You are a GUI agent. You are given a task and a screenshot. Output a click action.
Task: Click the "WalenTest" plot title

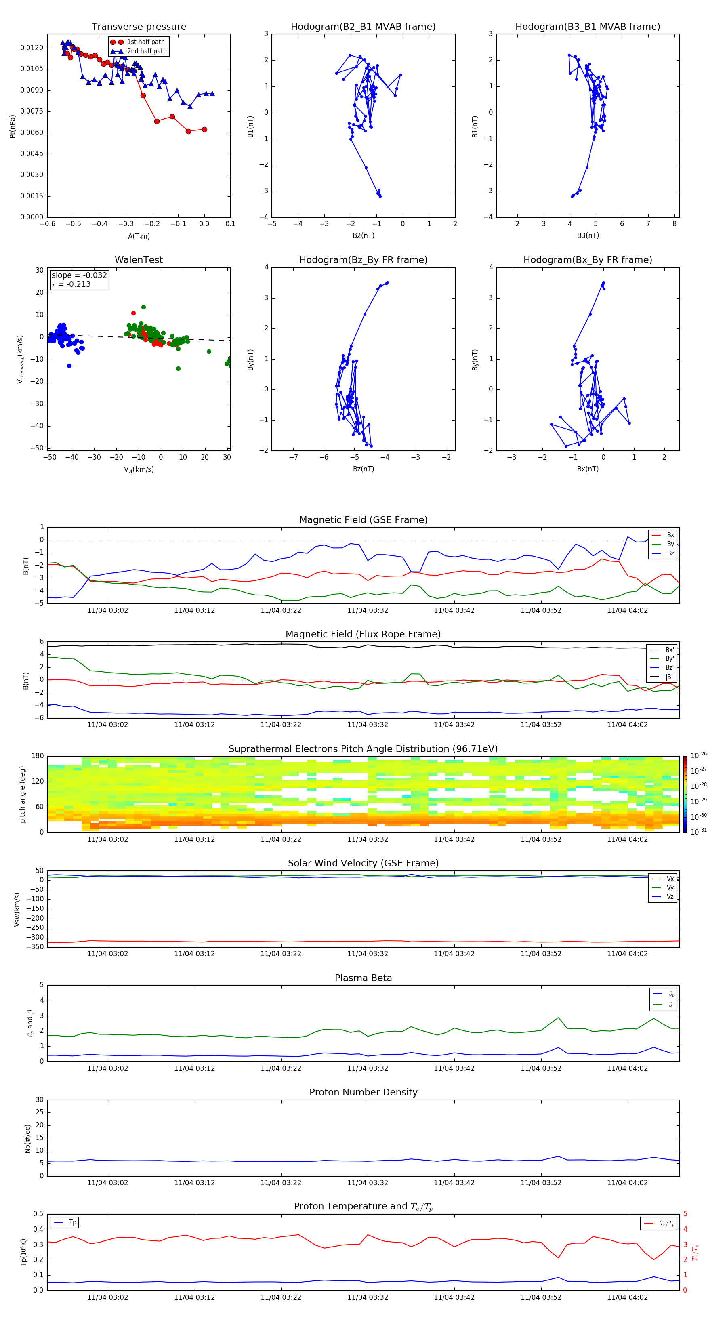click(x=139, y=260)
